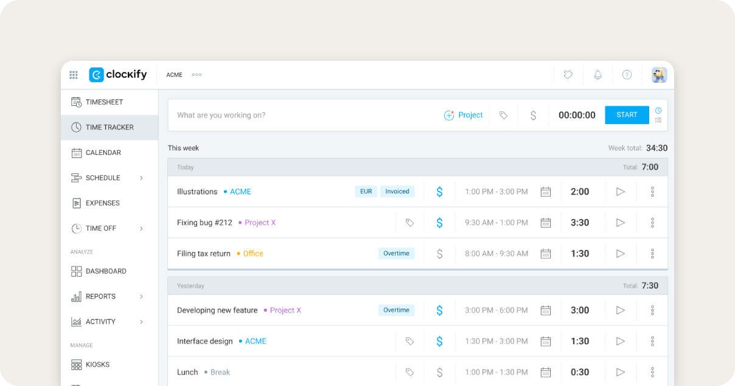The height and width of the screenshot is (386, 735).
Task: Focus the 'What are you working on?' field
Action: coord(304,115)
